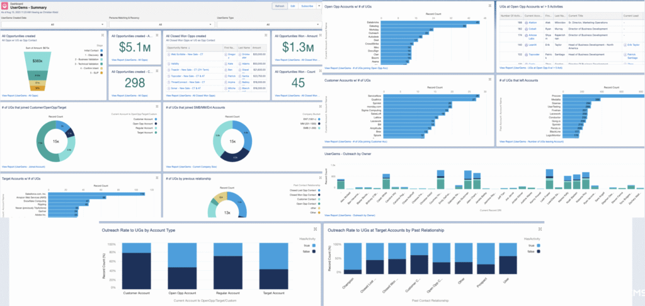Click the Subscribe button

[x=307, y=6]
